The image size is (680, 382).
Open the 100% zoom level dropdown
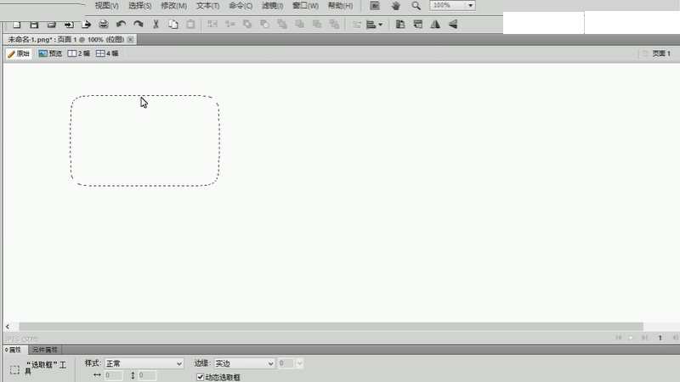[470, 6]
